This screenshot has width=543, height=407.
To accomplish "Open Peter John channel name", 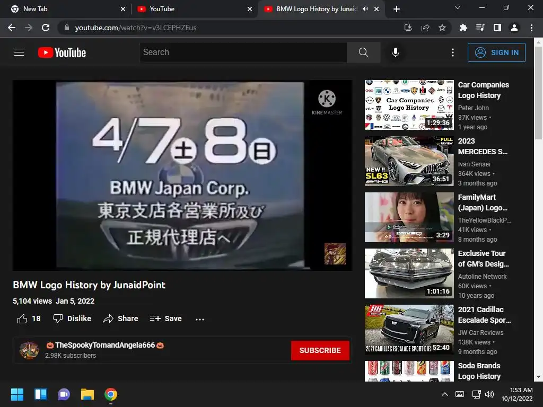I will [x=474, y=108].
